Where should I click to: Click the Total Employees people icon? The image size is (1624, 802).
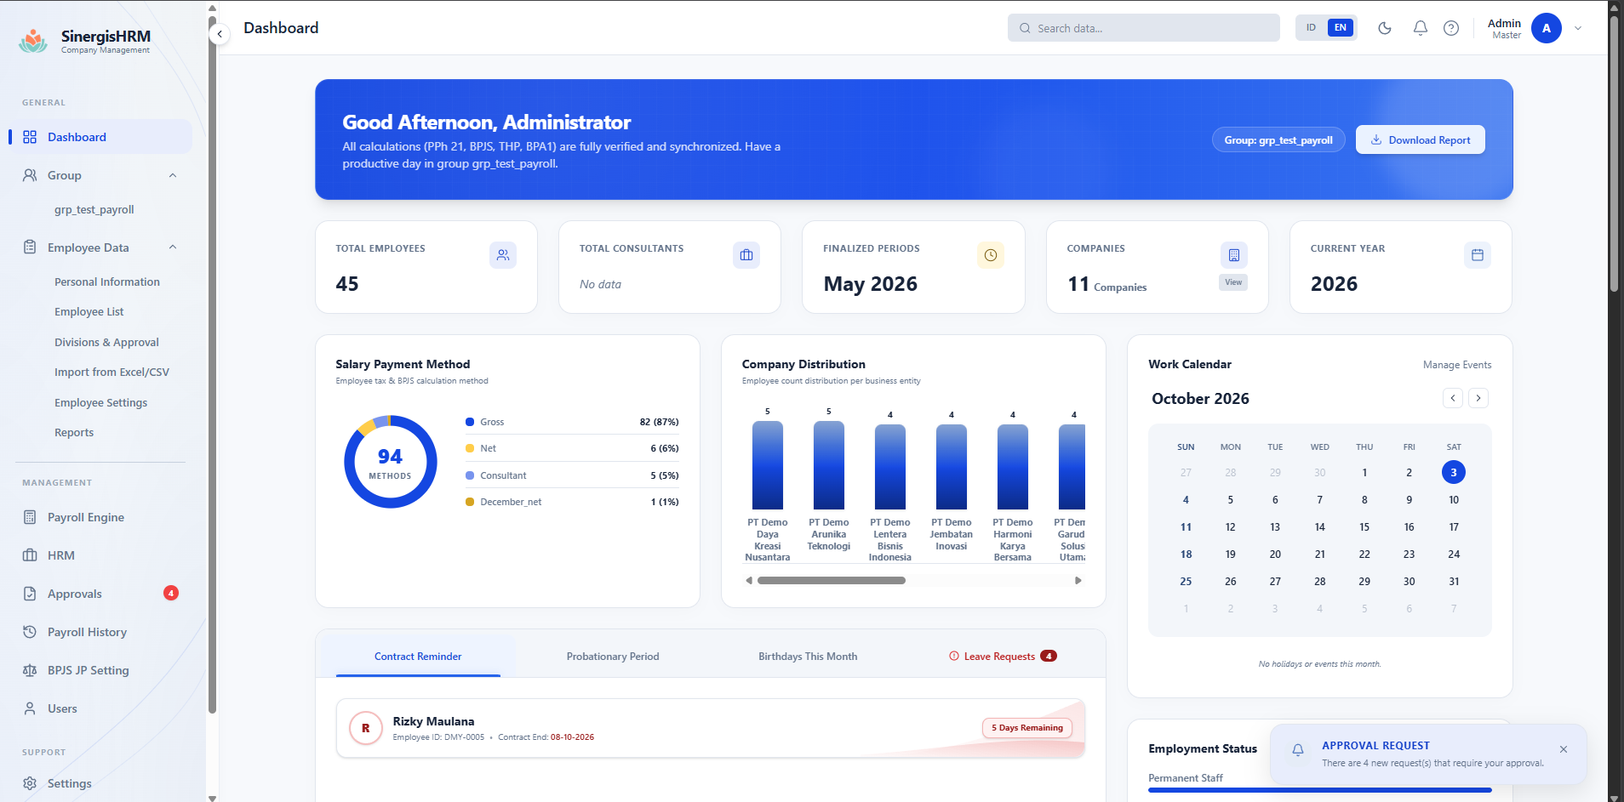pos(503,255)
